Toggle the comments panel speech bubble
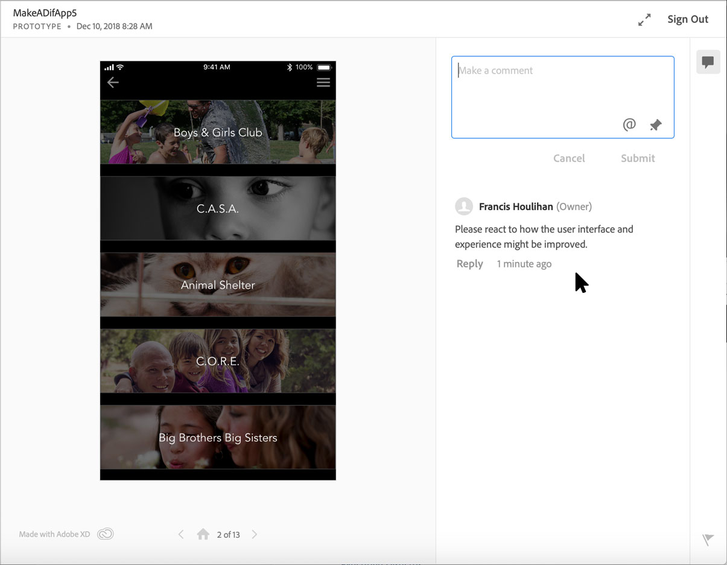 [x=708, y=62]
